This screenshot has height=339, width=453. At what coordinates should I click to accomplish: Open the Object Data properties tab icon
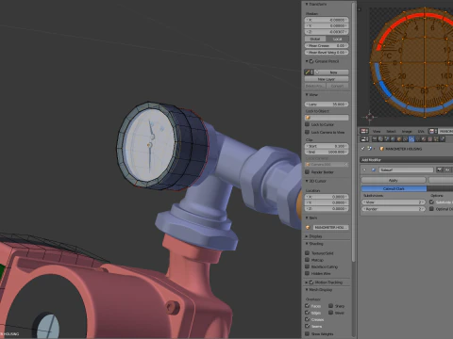click(x=417, y=139)
